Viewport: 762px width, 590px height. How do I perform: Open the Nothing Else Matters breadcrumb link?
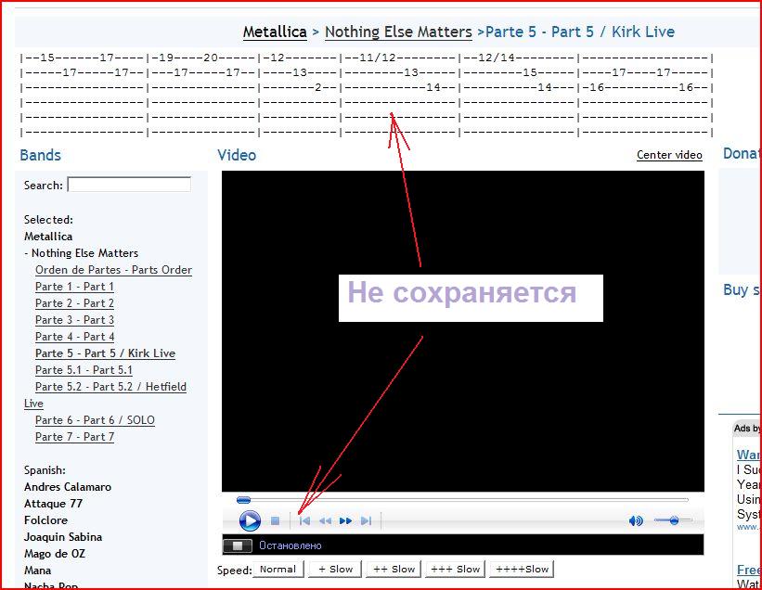click(398, 32)
